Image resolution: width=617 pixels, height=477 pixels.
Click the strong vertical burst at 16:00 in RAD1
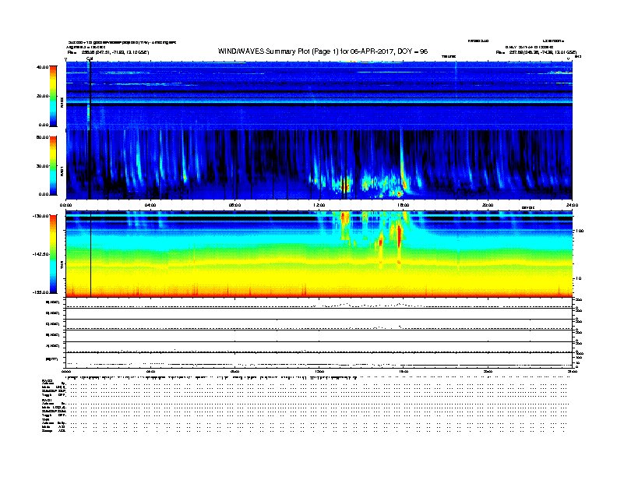[402, 161]
